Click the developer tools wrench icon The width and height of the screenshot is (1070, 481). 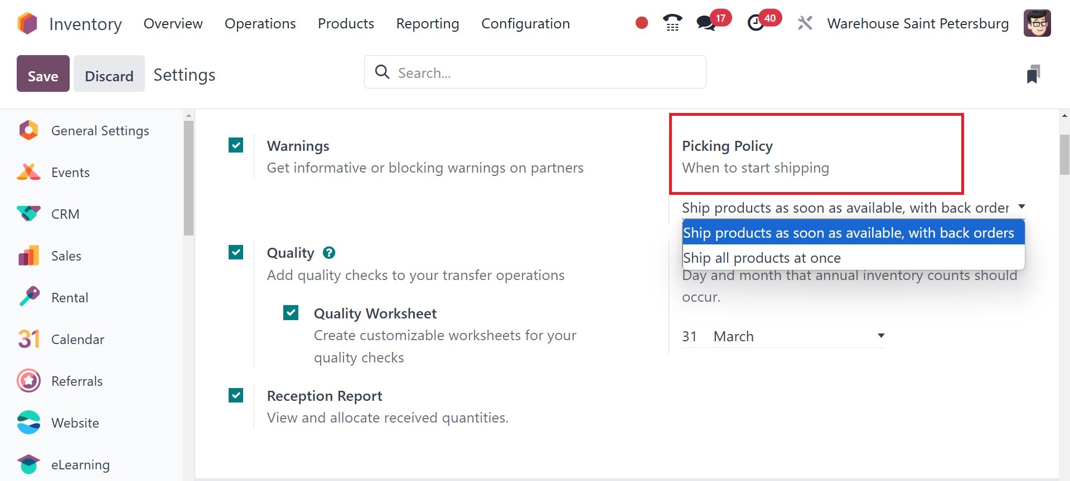pyautogui.click(x=805, y=23)
